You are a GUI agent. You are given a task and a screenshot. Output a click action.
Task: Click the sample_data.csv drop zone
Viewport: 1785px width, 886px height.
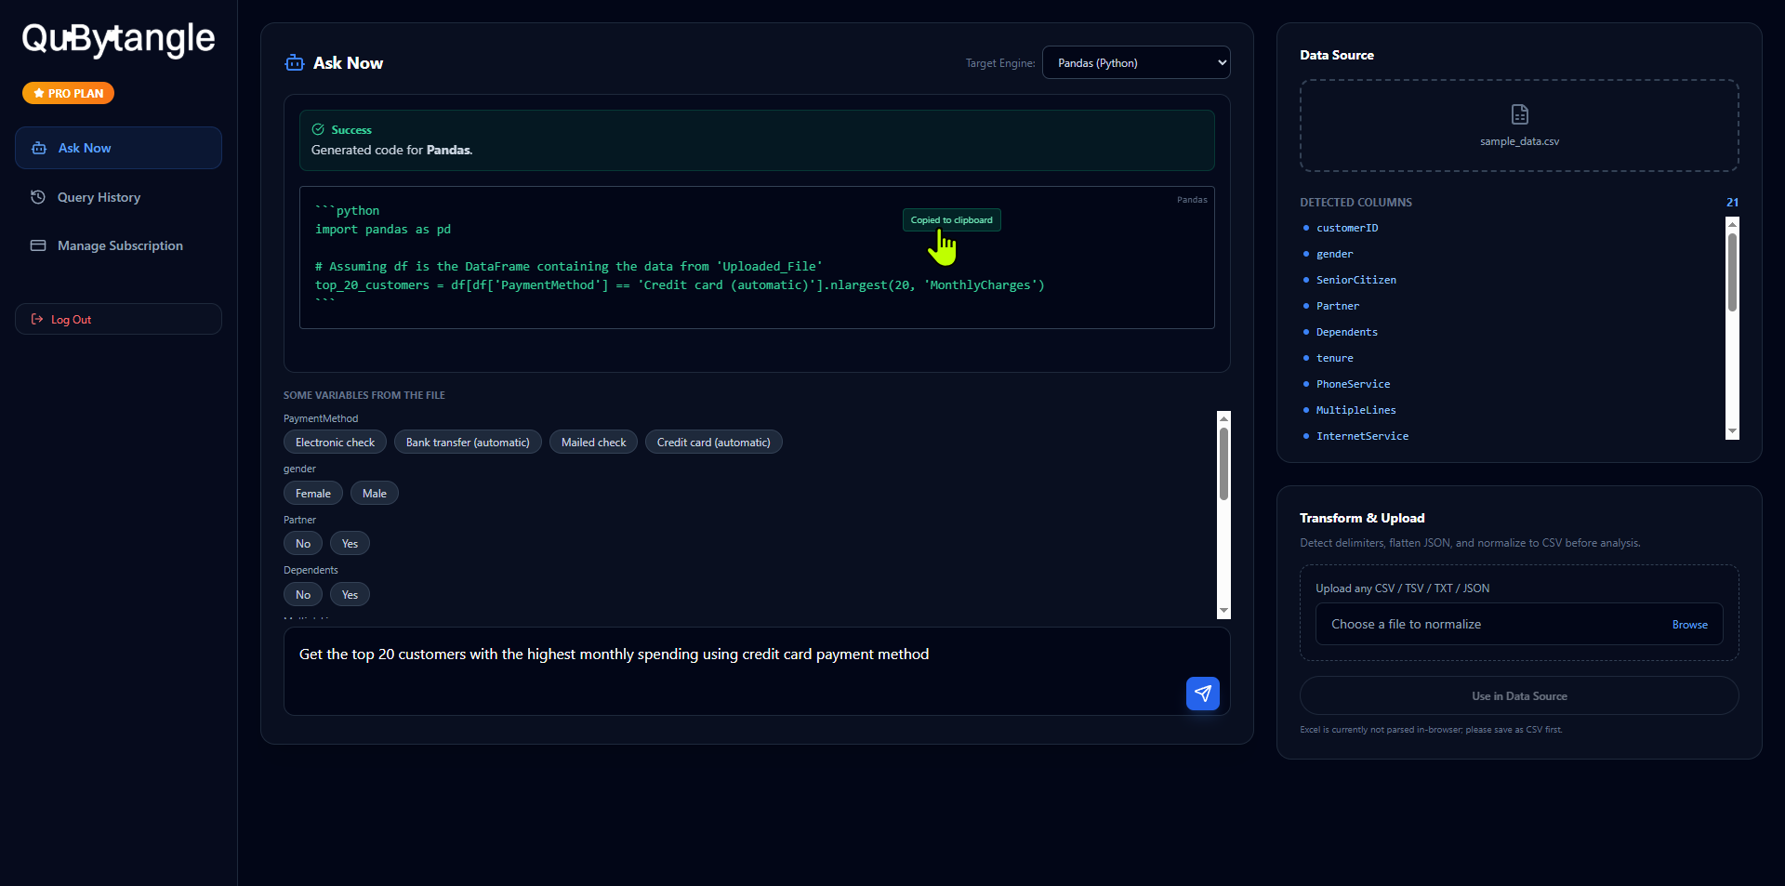(x=1519, y=126)
